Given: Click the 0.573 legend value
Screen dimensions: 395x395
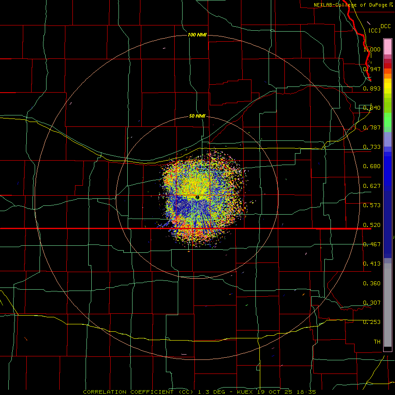Looking at the screenshot, I should pos(372,205).
